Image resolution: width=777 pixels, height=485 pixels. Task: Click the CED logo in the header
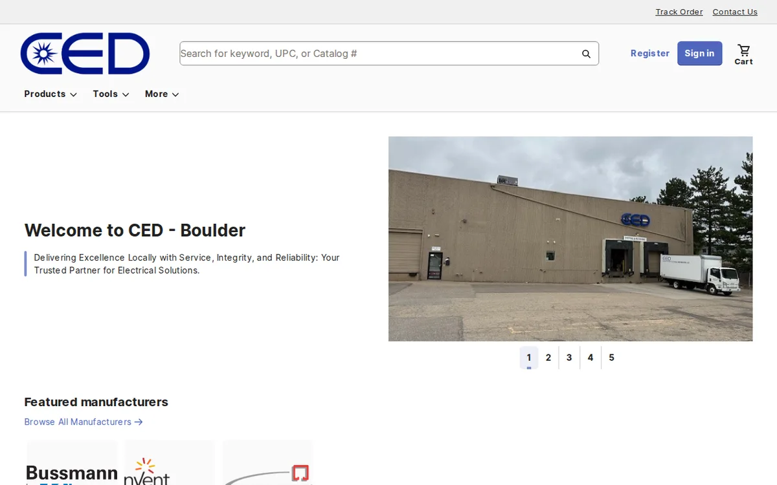pyautogui.click(x=85, y=54)
